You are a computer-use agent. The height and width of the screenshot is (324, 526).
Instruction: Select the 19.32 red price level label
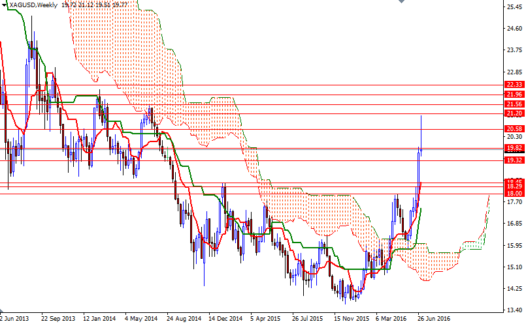[x=514, y=160]
